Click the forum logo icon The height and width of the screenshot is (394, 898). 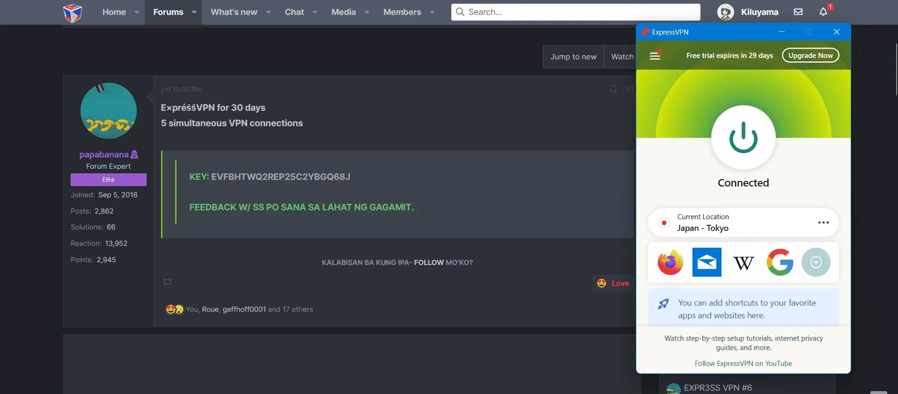(x=73, y=13)
